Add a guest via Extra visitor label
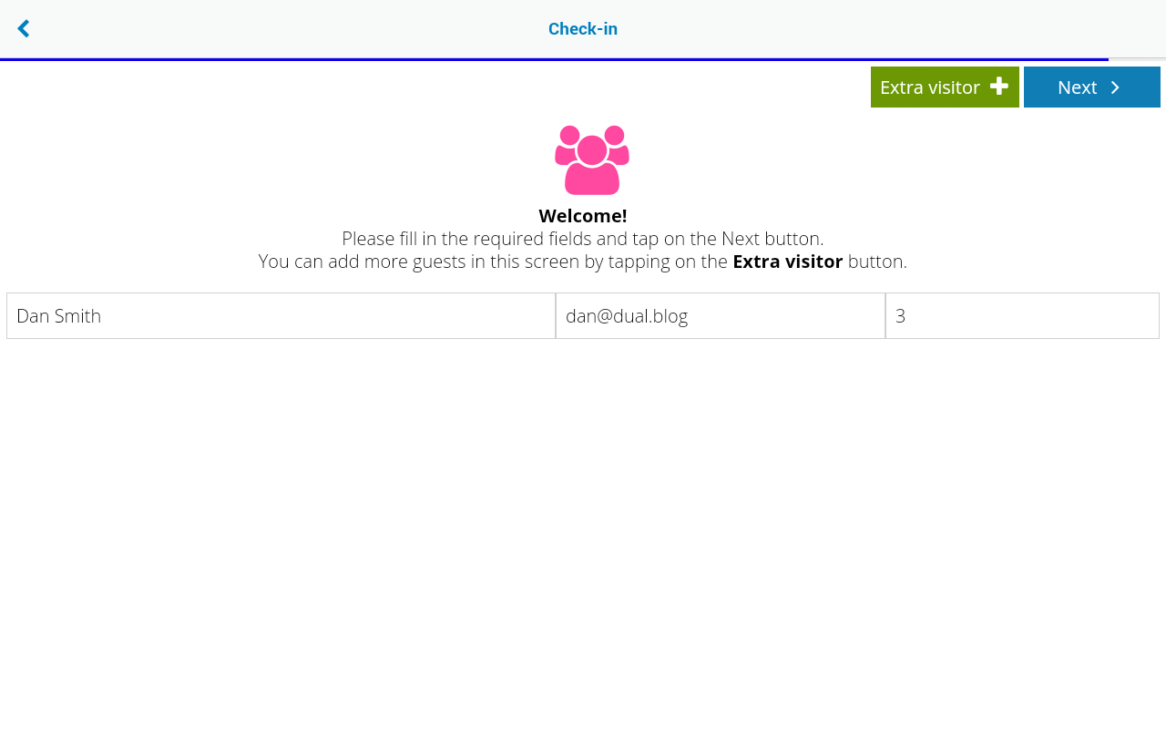The height and width of the screenshot is (729, 1166). pyautogui.click(x=930, y=87)
